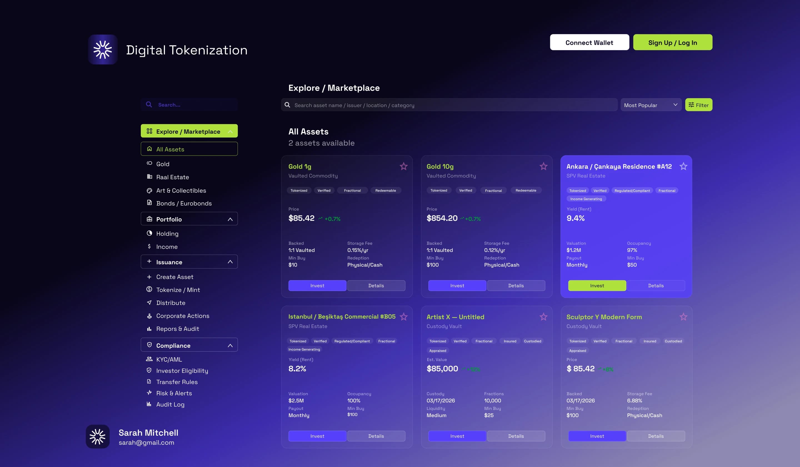Favorite the Gold 1g asset star
This screenshot has height=467, width=800.
pos(404,166)
